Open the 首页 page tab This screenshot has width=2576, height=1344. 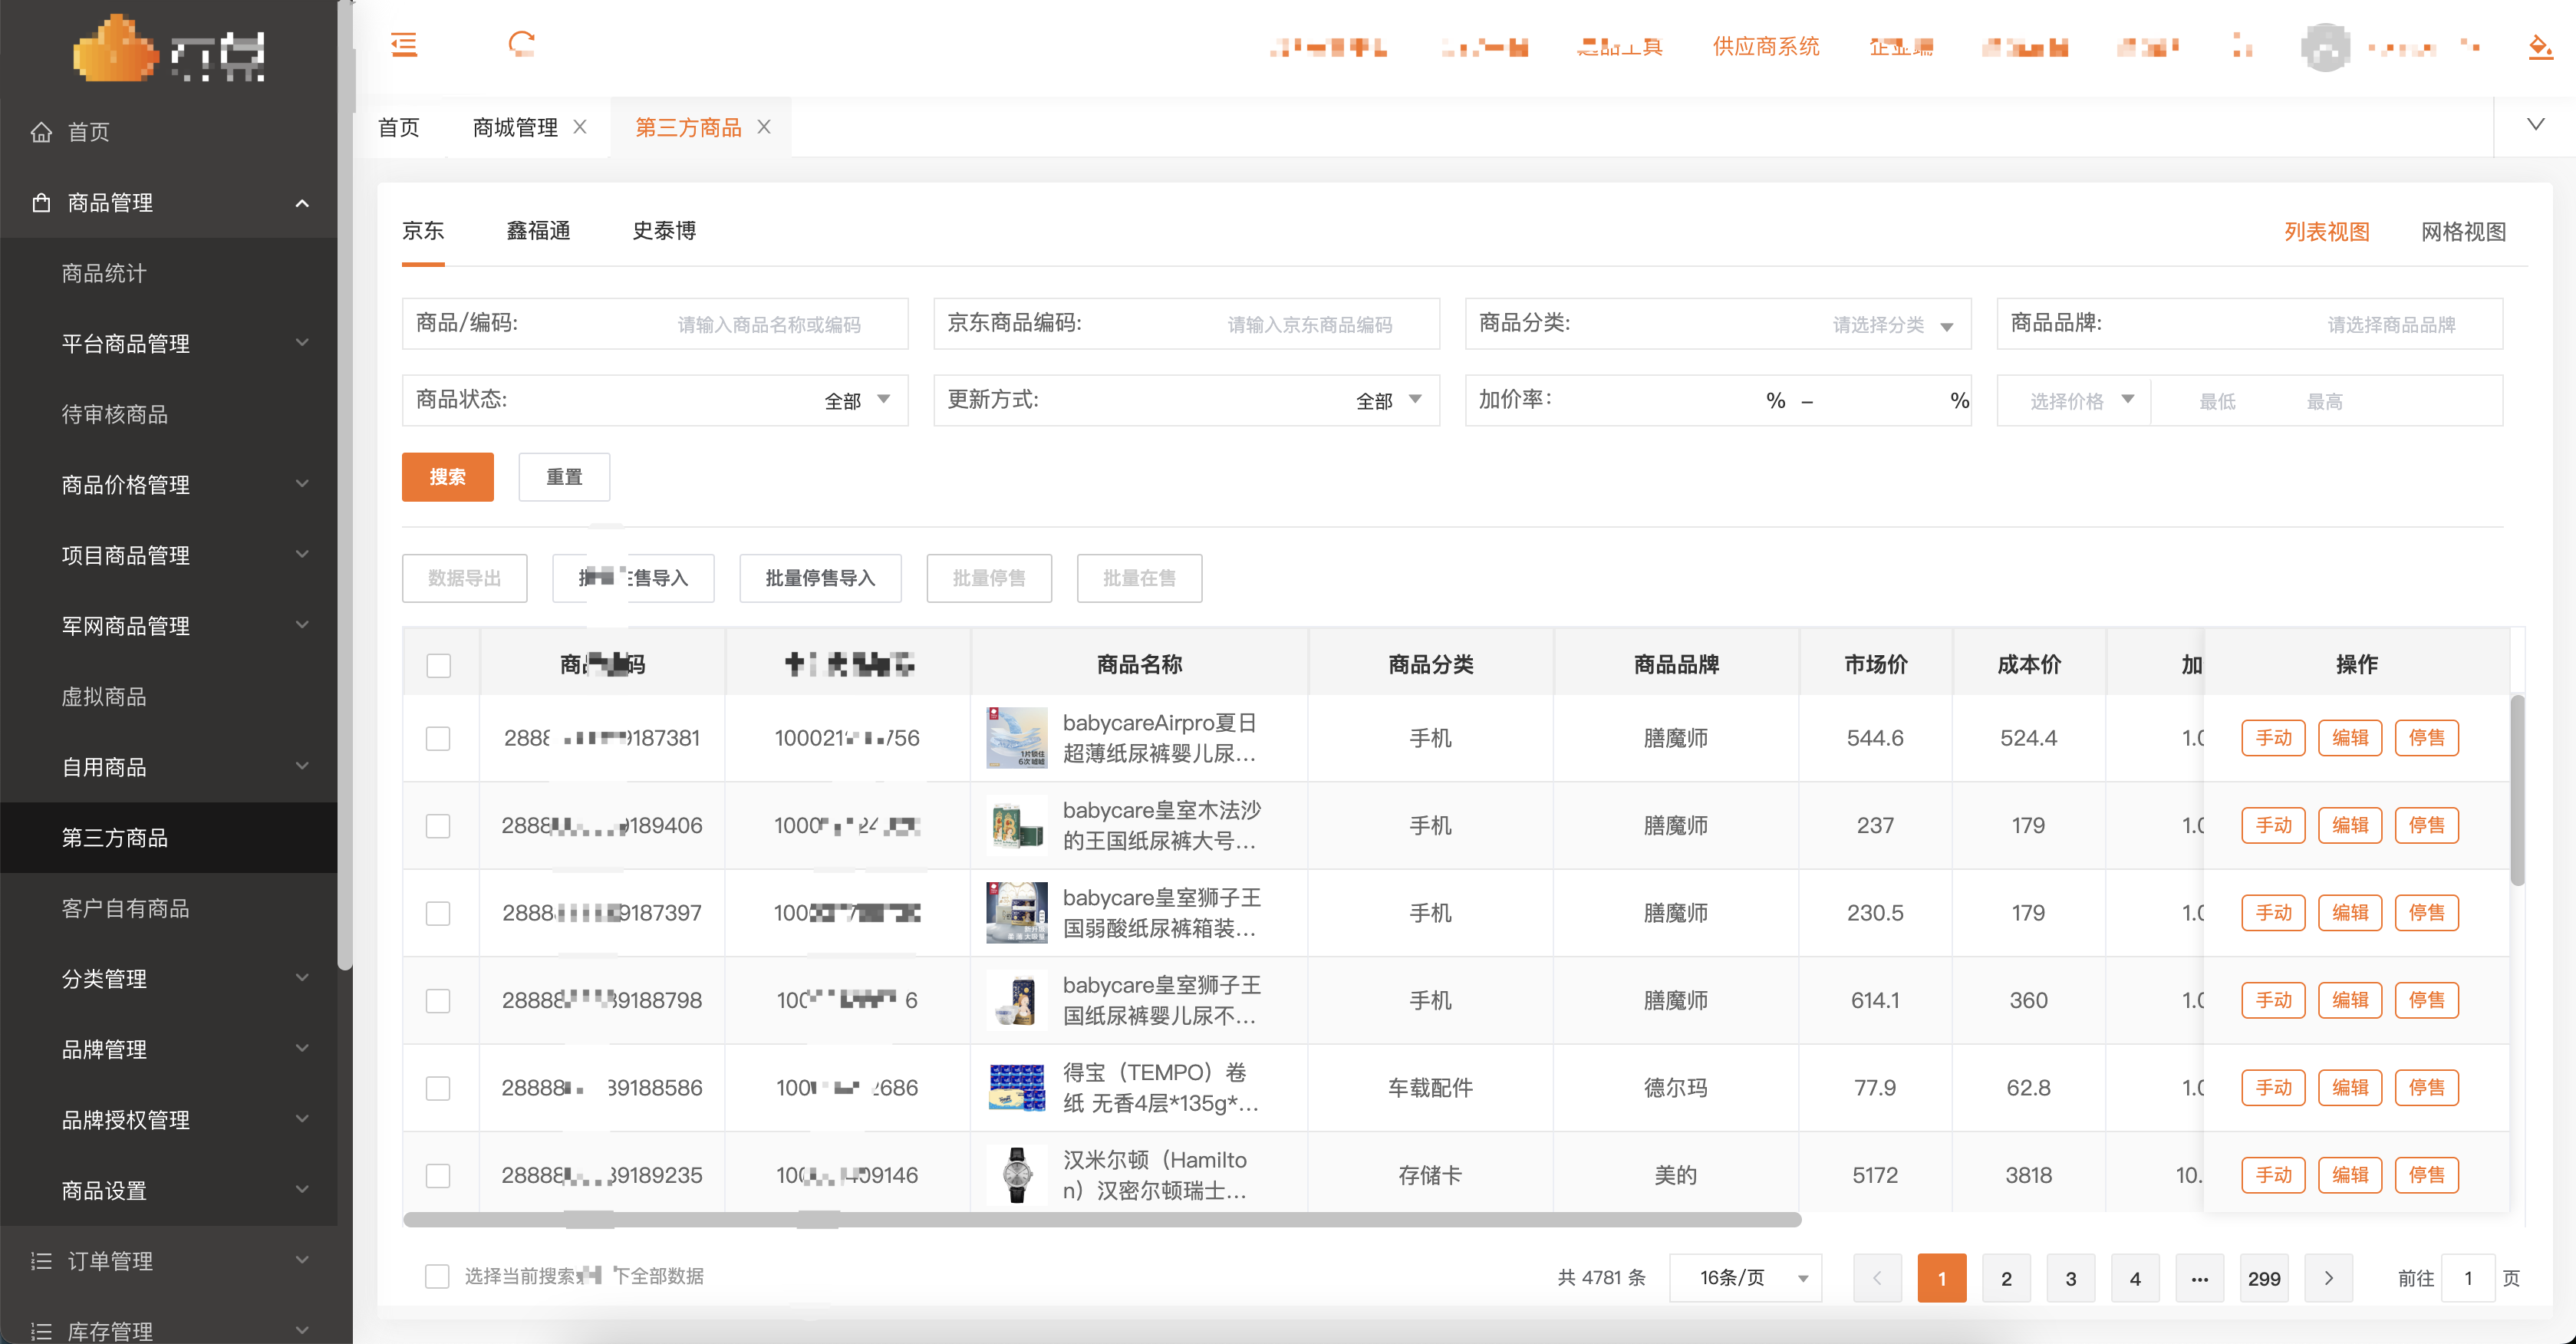tap(399, 127)
